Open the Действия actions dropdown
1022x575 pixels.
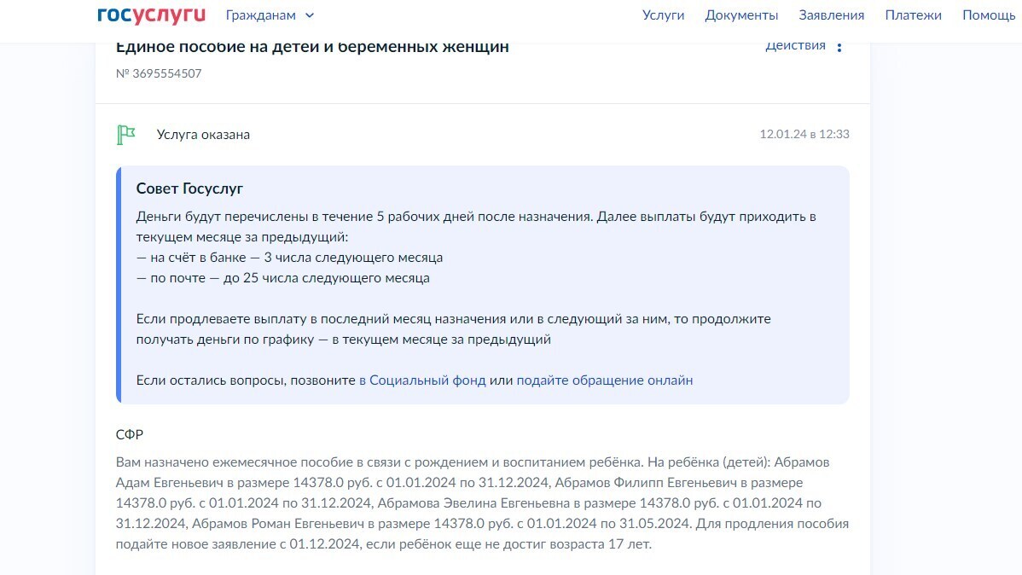click(797, 44)
